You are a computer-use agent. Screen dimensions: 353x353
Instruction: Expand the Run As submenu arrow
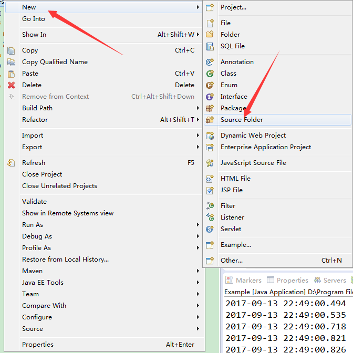click(198, 225)
